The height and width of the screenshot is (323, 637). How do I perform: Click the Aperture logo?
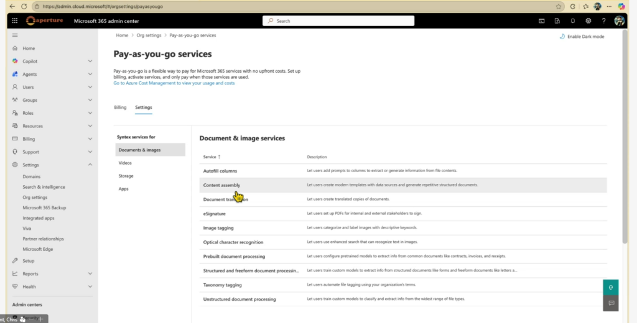click(x=45, y=20)
